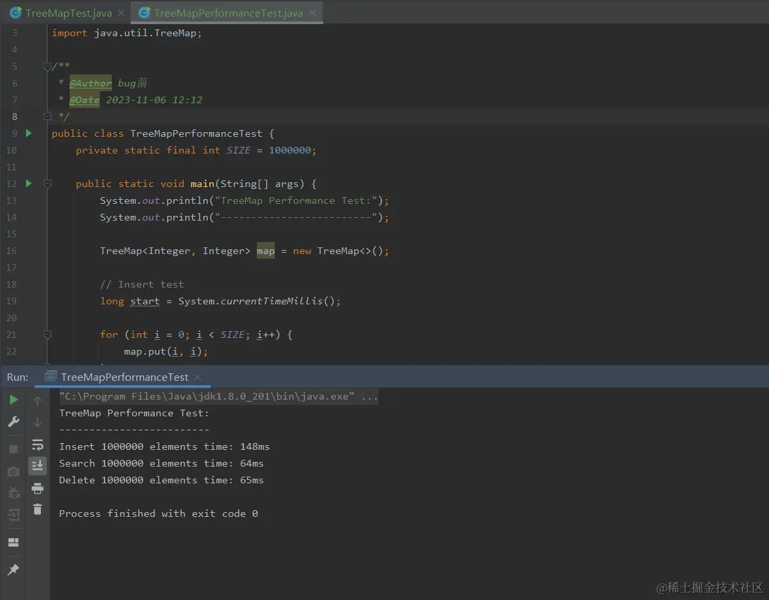Screen dimensions: 769x600
Task: Stop the running process
Action: tap(13, 449)
